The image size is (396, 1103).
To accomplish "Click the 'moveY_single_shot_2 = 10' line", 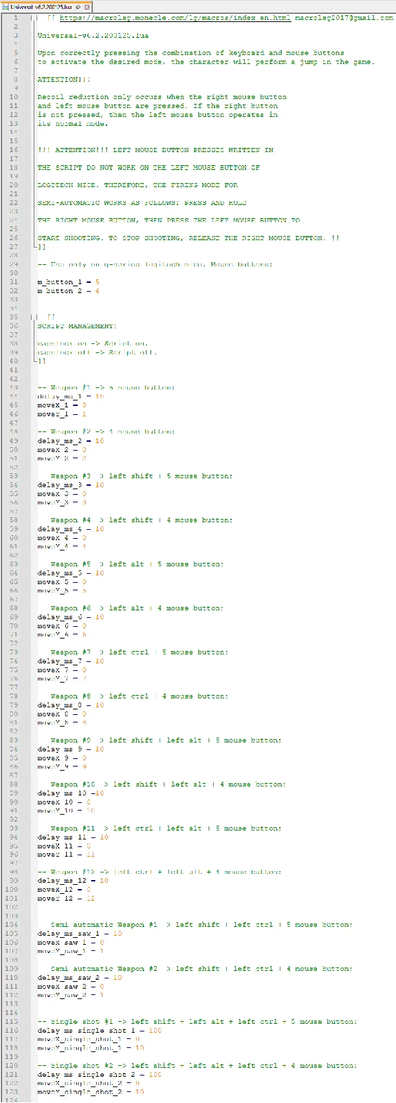I will [91, 1092].
